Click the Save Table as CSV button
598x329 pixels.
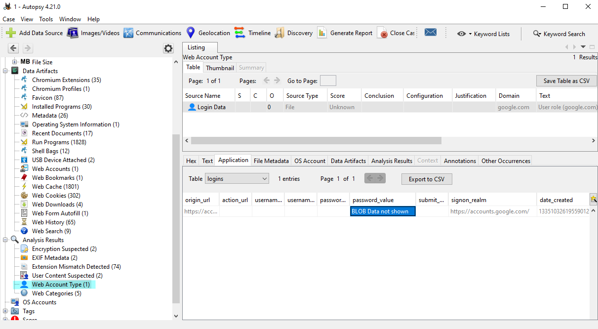[x=566, y=81]
